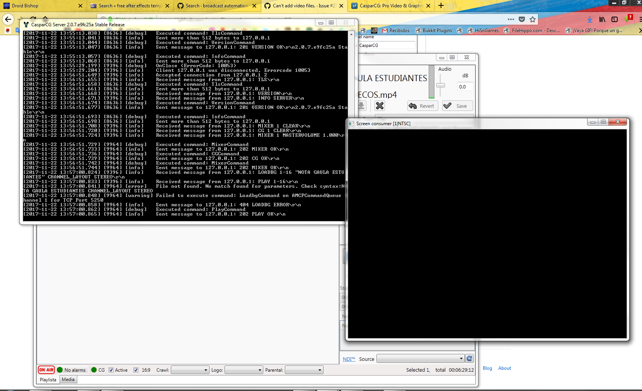Open the FileHippo.com bookmark
This screenshot has height=391, width=642.
click(531, 31)
